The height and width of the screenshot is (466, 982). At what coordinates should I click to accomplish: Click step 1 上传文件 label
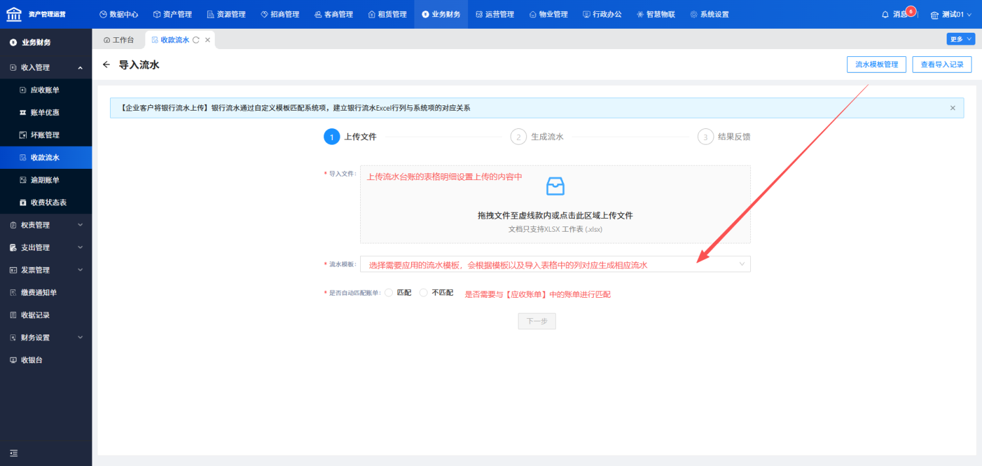click(361, 137)
